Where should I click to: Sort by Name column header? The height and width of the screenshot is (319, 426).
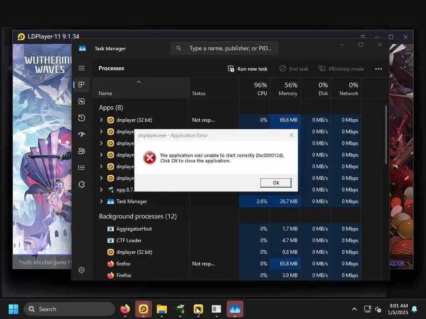pyautogui.click(x=141, y=88)
